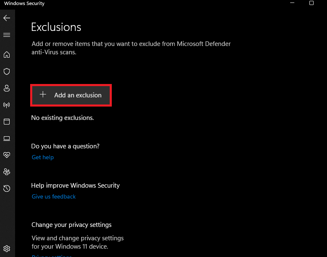Go back using the back arrow

[7, 18]
